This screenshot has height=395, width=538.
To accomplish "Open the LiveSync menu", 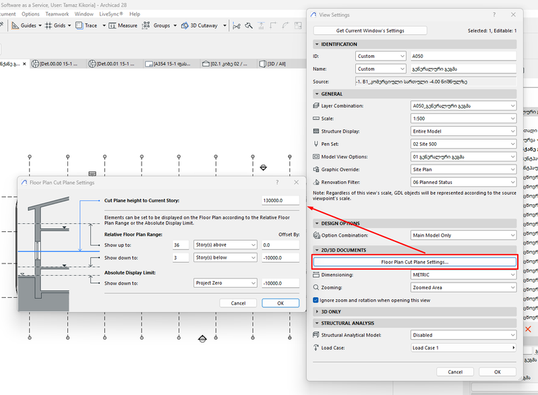I will click(x=111, y=14).
